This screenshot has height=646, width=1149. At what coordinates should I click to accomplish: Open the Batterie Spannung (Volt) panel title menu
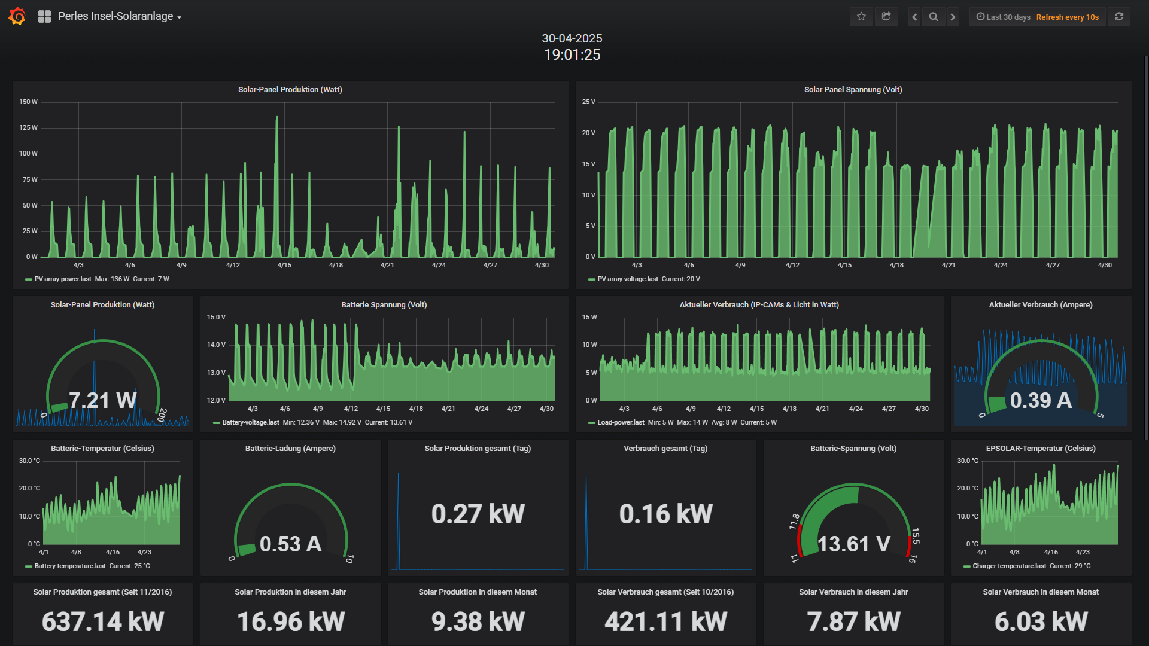point(384,305)
